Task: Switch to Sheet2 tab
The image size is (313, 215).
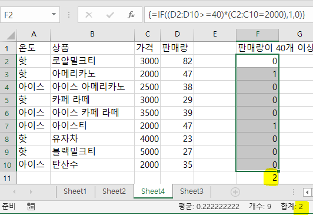Action: coord(114,191)
